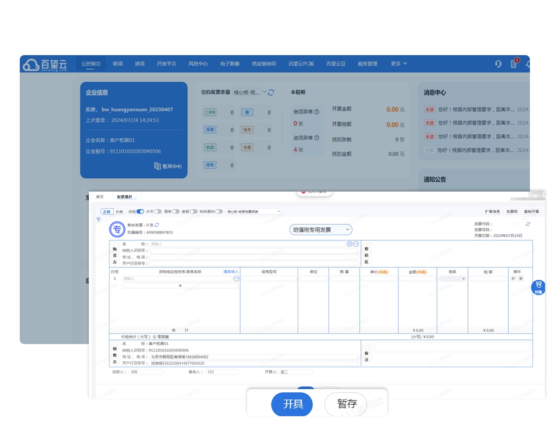Open the 核心板-纸质发票终端 dropdown
Screen dimensions: 552x441
point(253,211)
